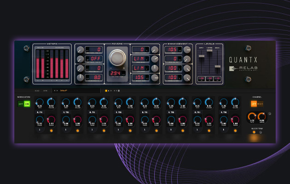Click the next preset arrow beside Default
Image resolution: width=290 pixels, height=184 pixels.
click(57, 91)
